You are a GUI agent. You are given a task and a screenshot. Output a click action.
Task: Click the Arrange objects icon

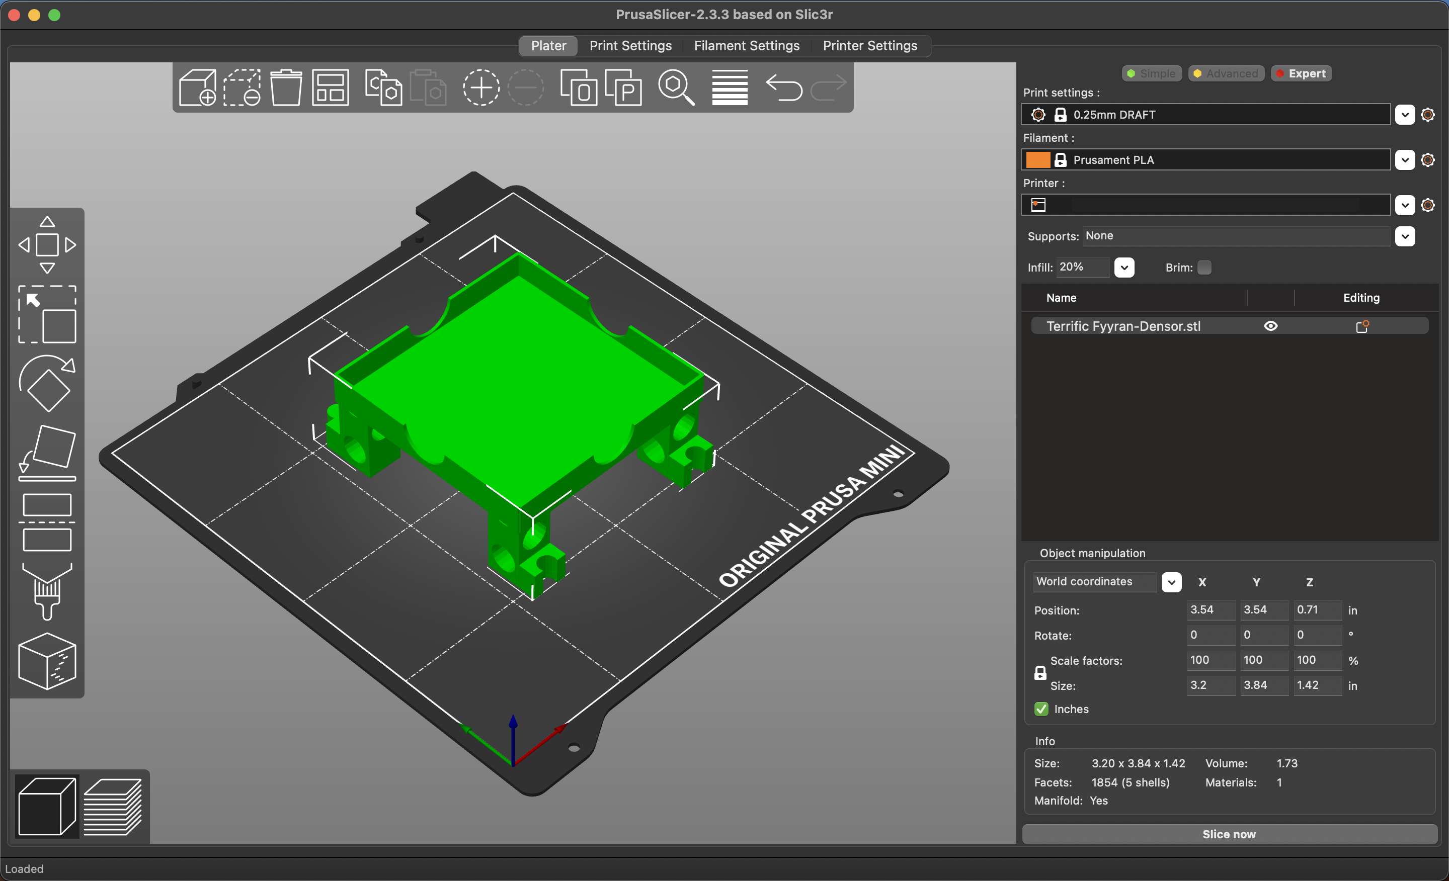330,87
